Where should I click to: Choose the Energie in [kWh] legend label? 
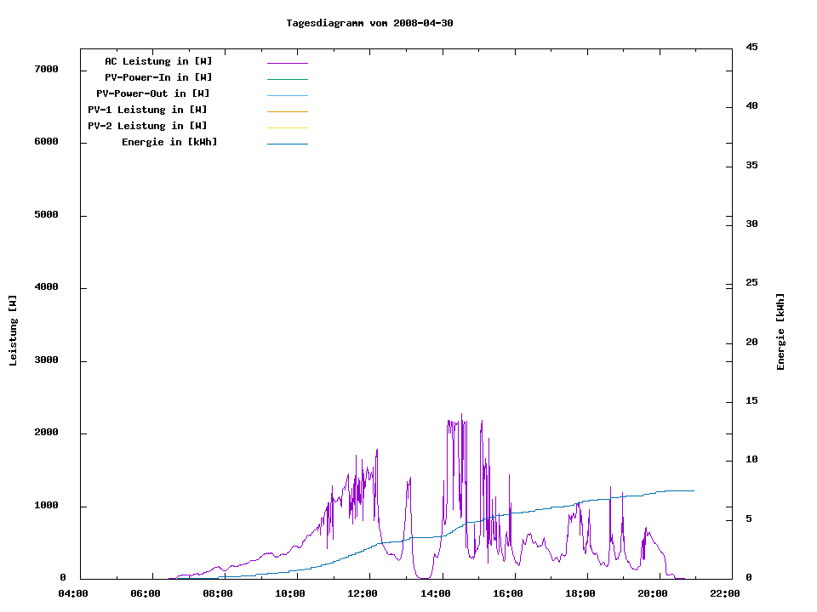169,142
